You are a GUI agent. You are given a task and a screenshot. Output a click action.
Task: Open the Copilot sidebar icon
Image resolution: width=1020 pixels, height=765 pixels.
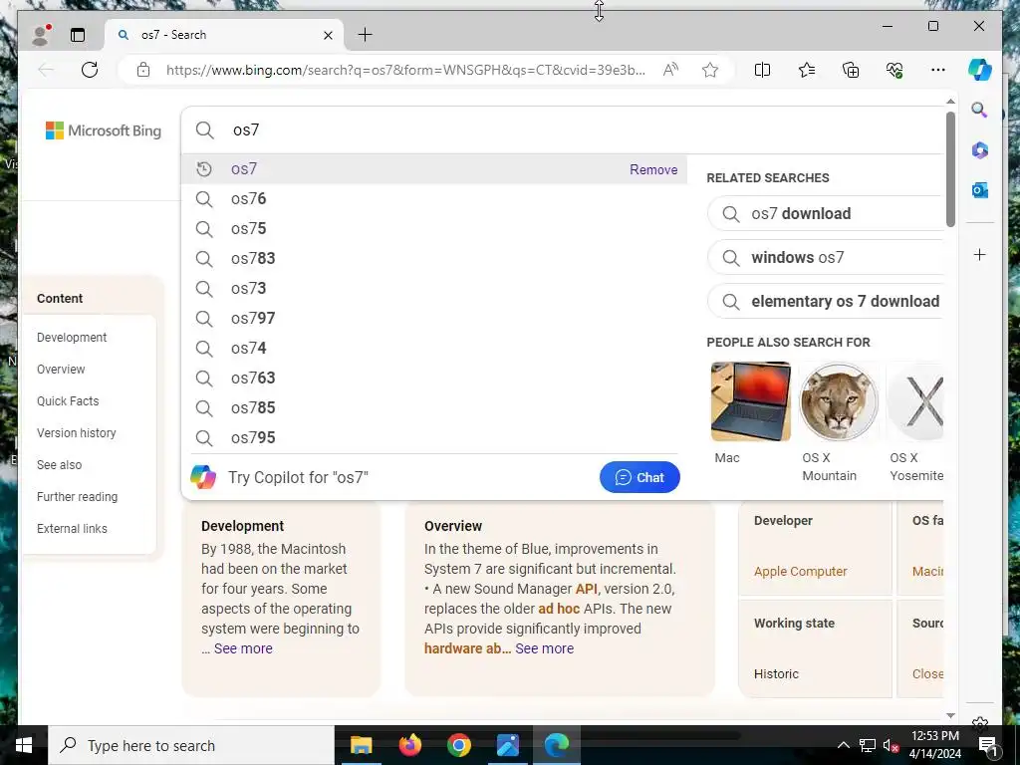click(x=980, y=70)
